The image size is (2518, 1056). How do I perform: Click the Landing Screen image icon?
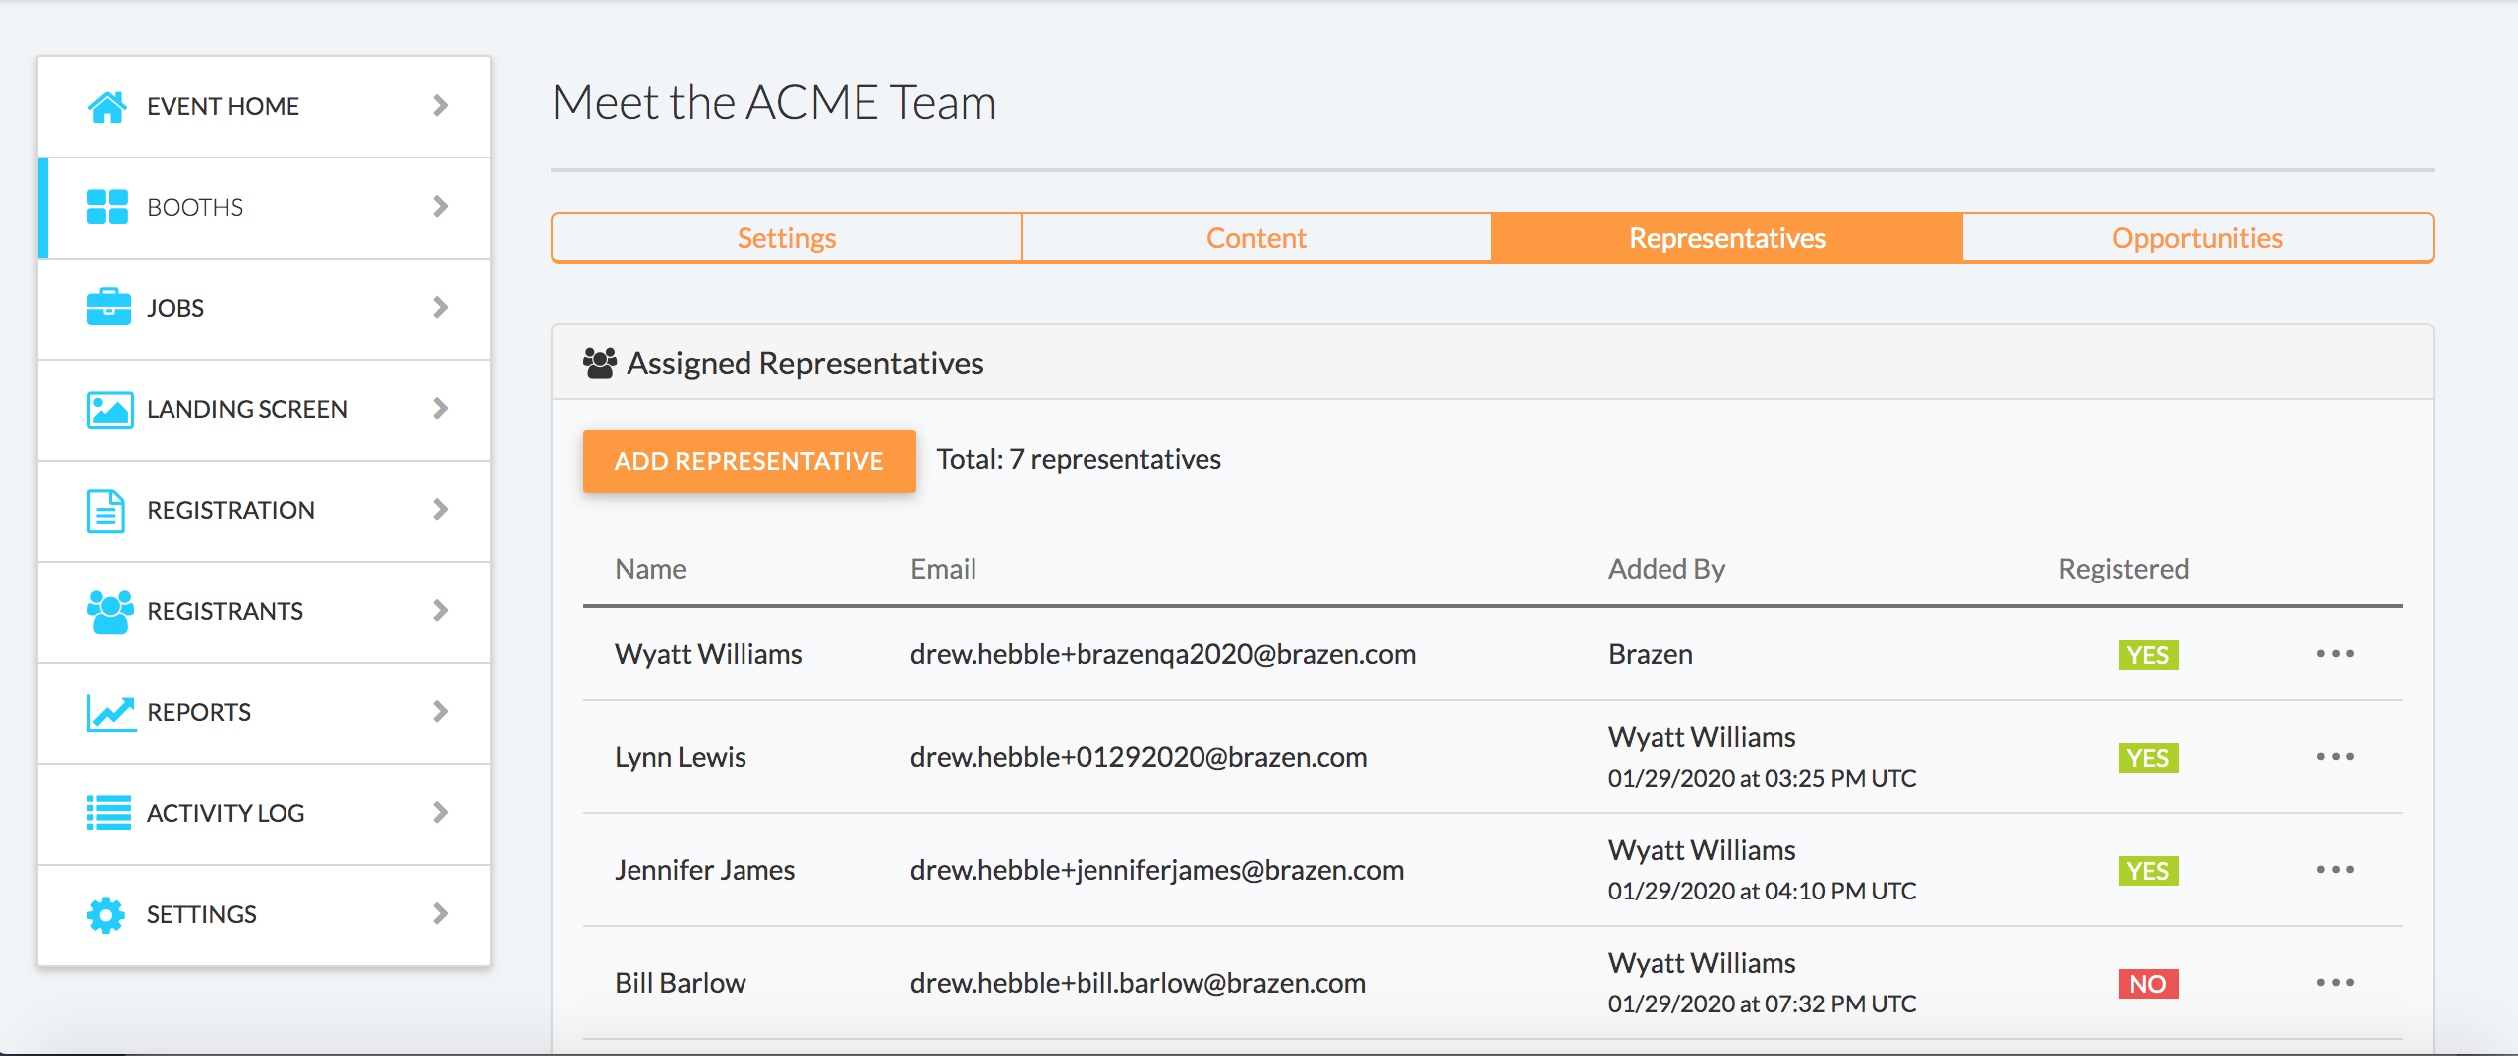click(x=109, y=409)
